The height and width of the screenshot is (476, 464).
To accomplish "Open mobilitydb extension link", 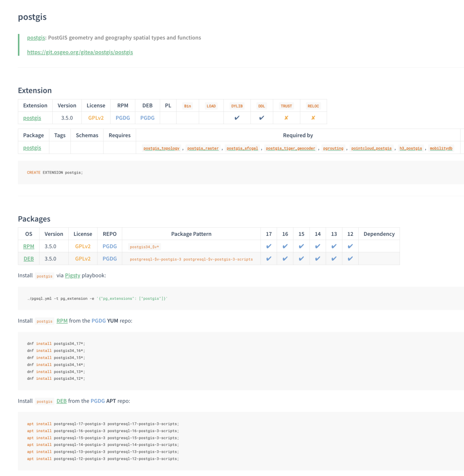I will (x=441, y=148).
